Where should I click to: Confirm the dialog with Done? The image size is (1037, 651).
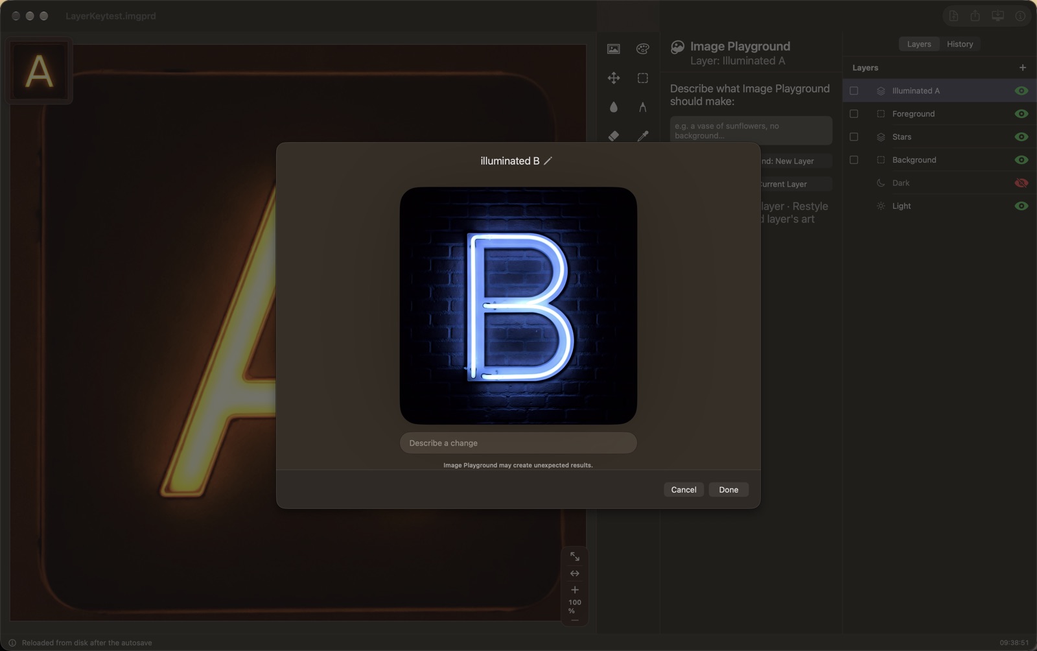[728, 490]
